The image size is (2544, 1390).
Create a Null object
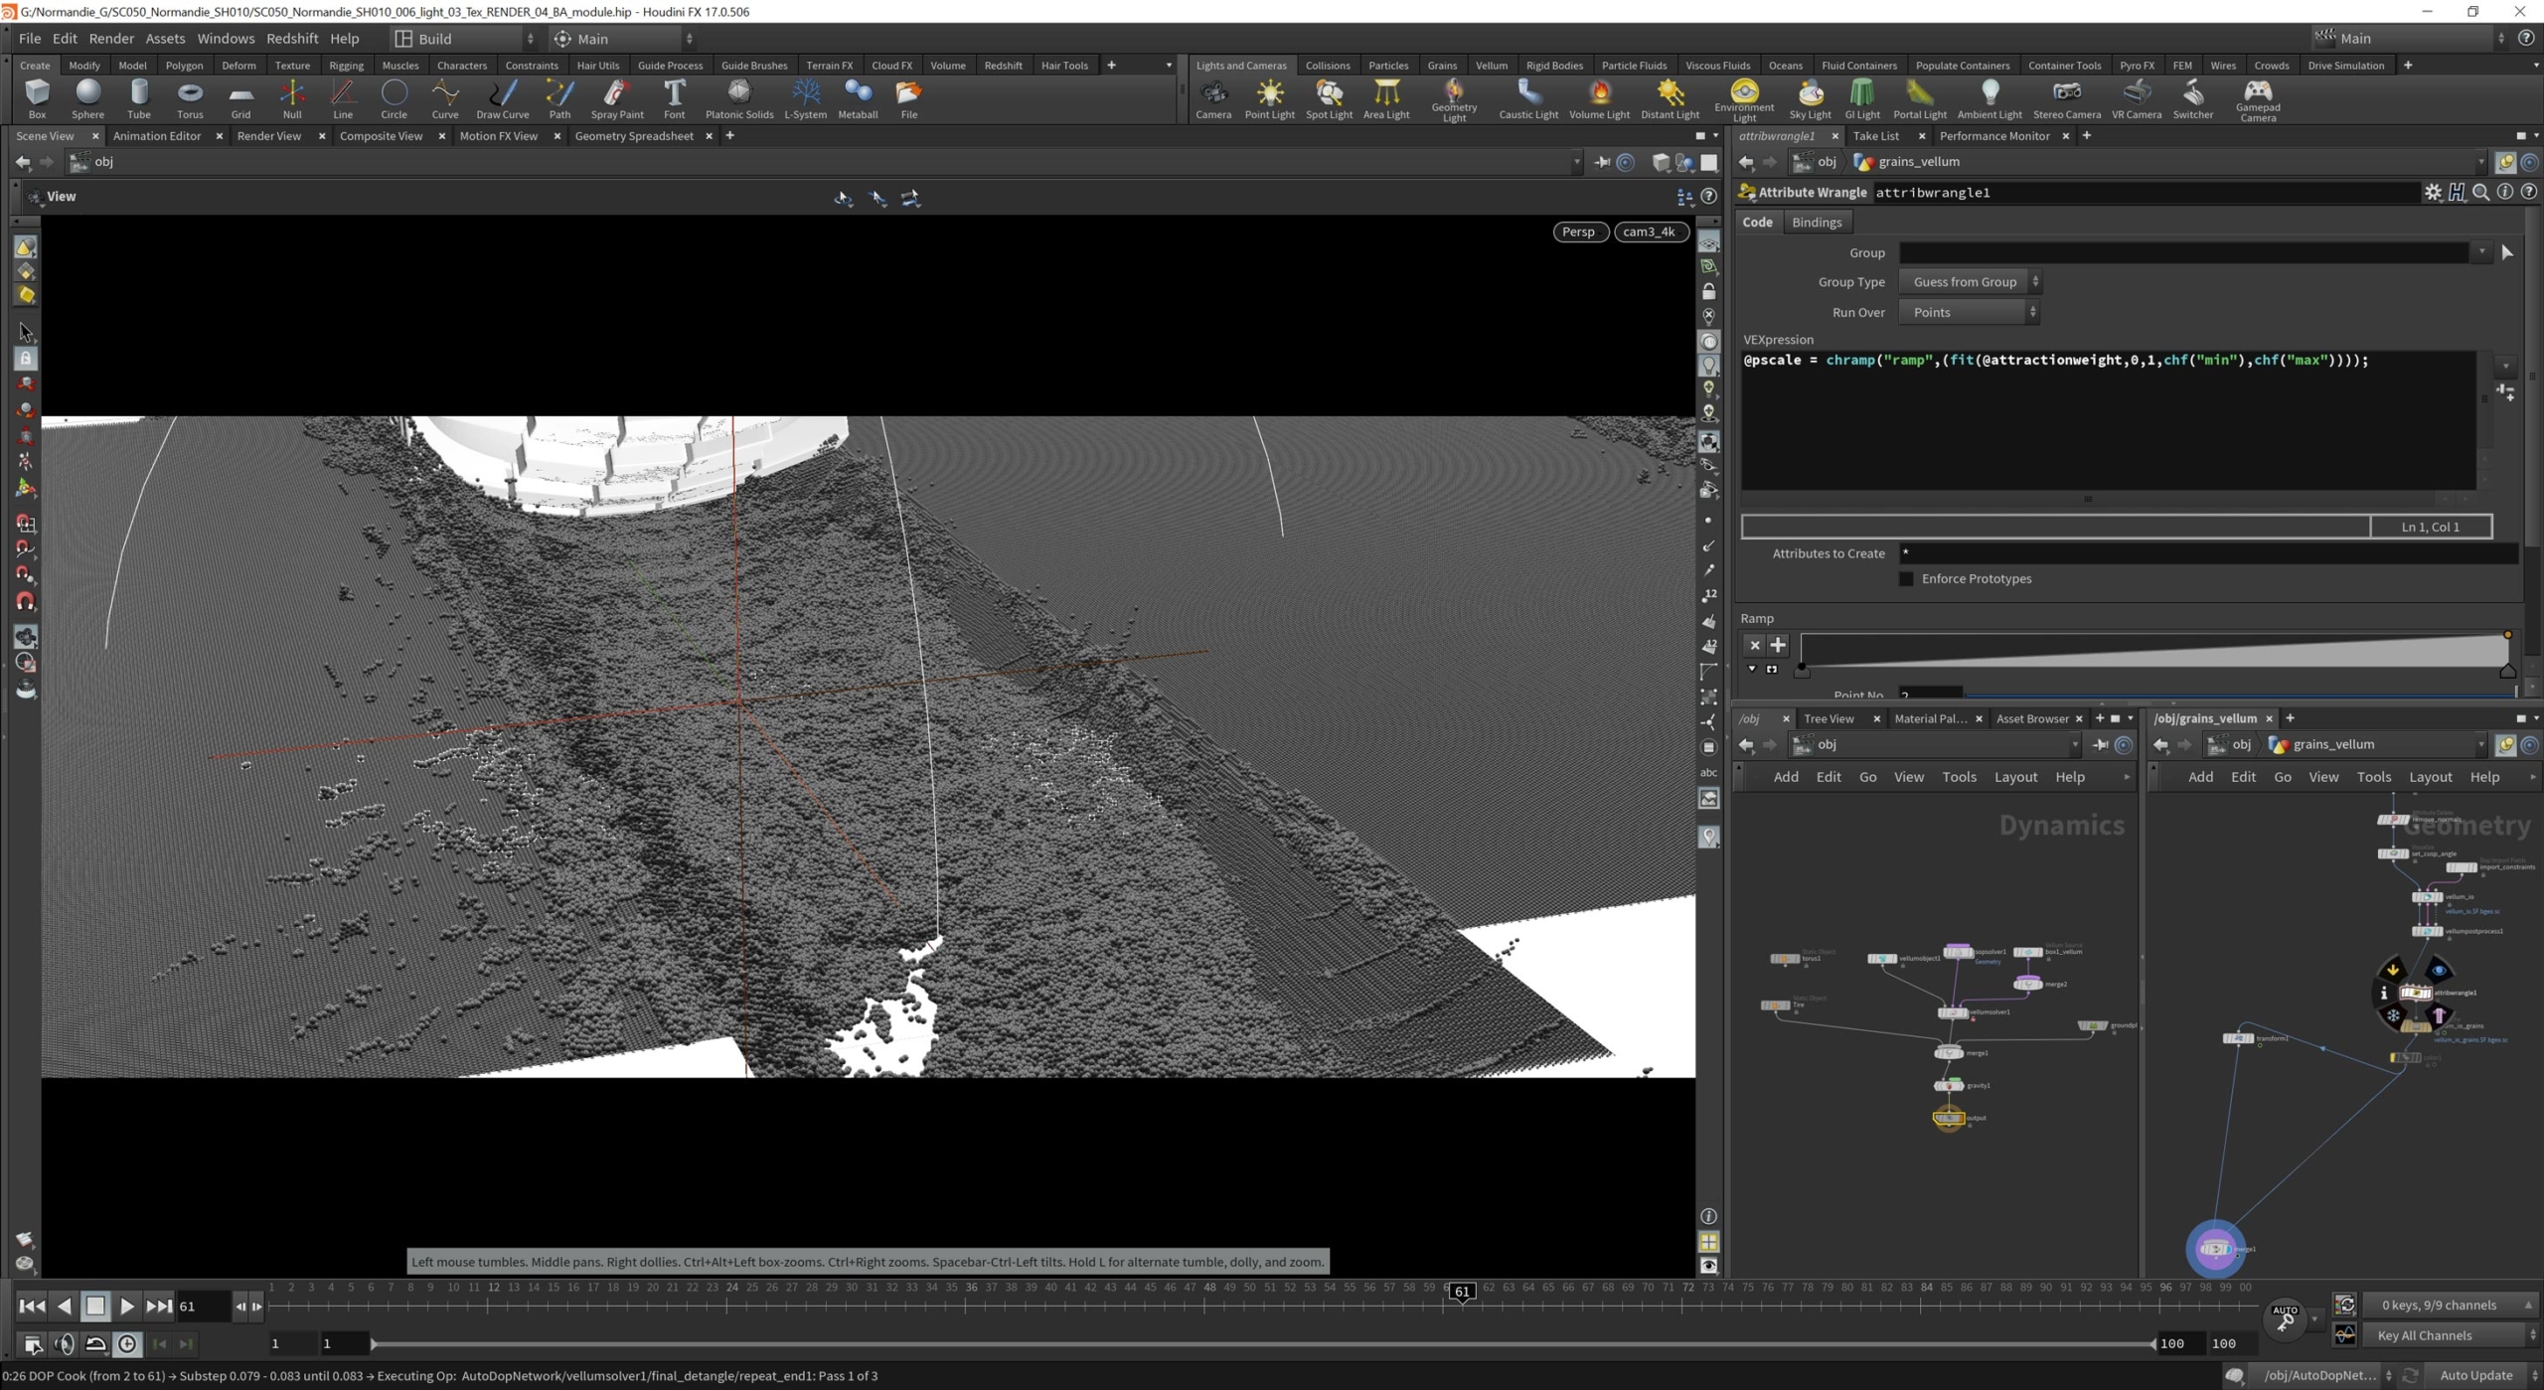tap(292, 99)
